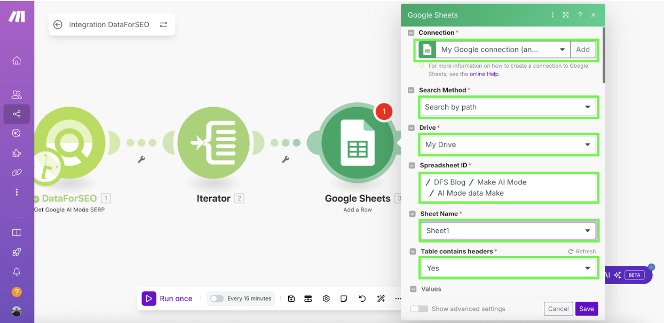Screen dimensions: 664x323
Task: Go to Home in the sidebar
Action: tap(17, 60)
